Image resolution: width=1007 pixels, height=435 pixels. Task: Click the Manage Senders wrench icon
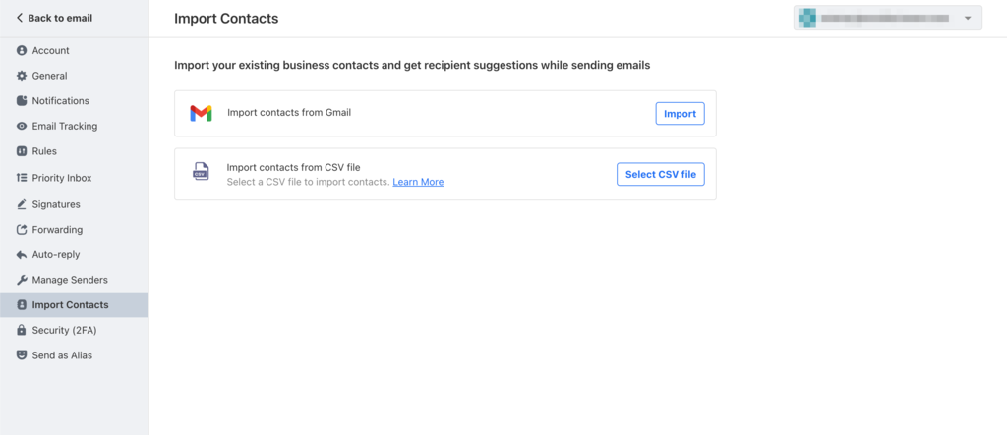[x=22, y=280]
